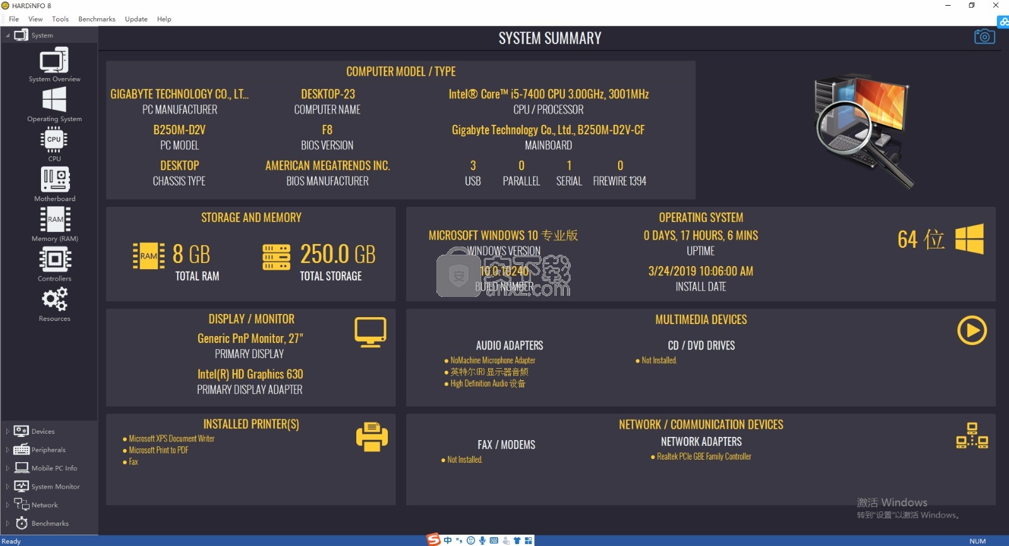Click the Microsoft XPS Document Writer entry

(x=172, y=439)
